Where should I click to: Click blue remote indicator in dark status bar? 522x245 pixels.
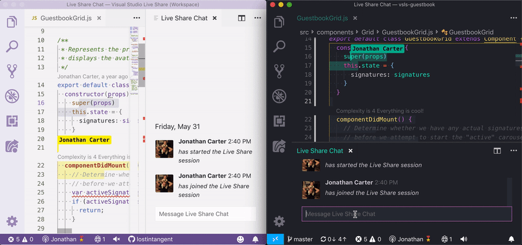coord(275,239)
